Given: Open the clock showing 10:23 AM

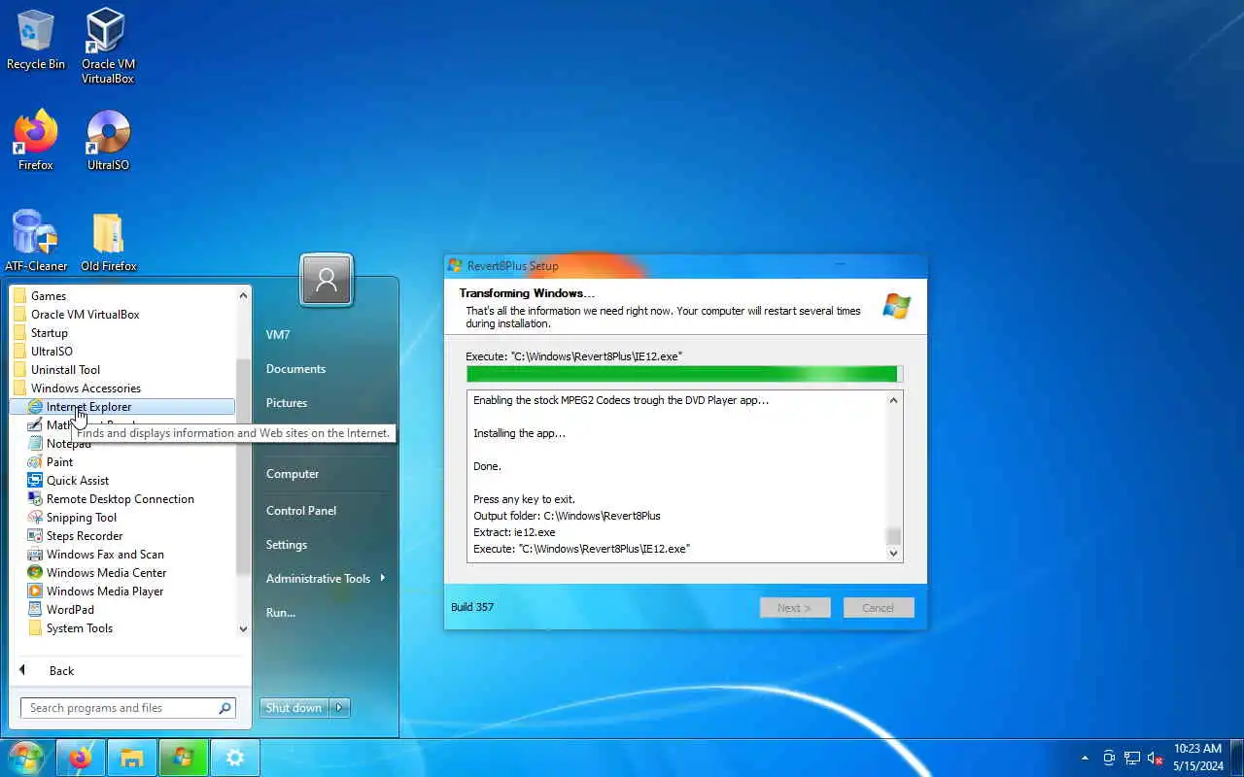Looking at the screenshot, I should (1197, 758).
